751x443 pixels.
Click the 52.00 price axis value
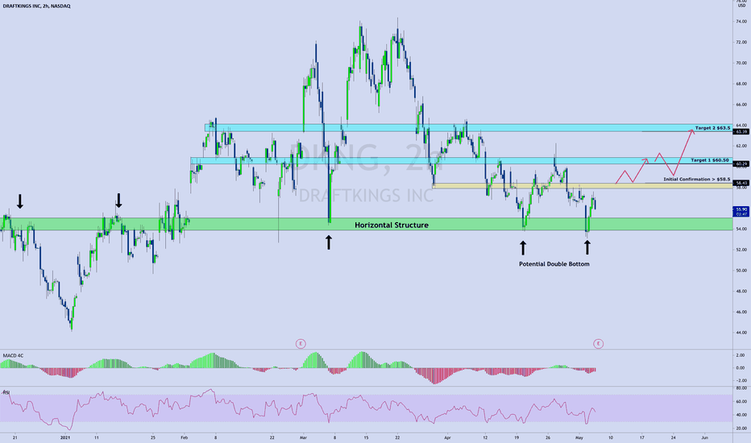pos(741,250)
